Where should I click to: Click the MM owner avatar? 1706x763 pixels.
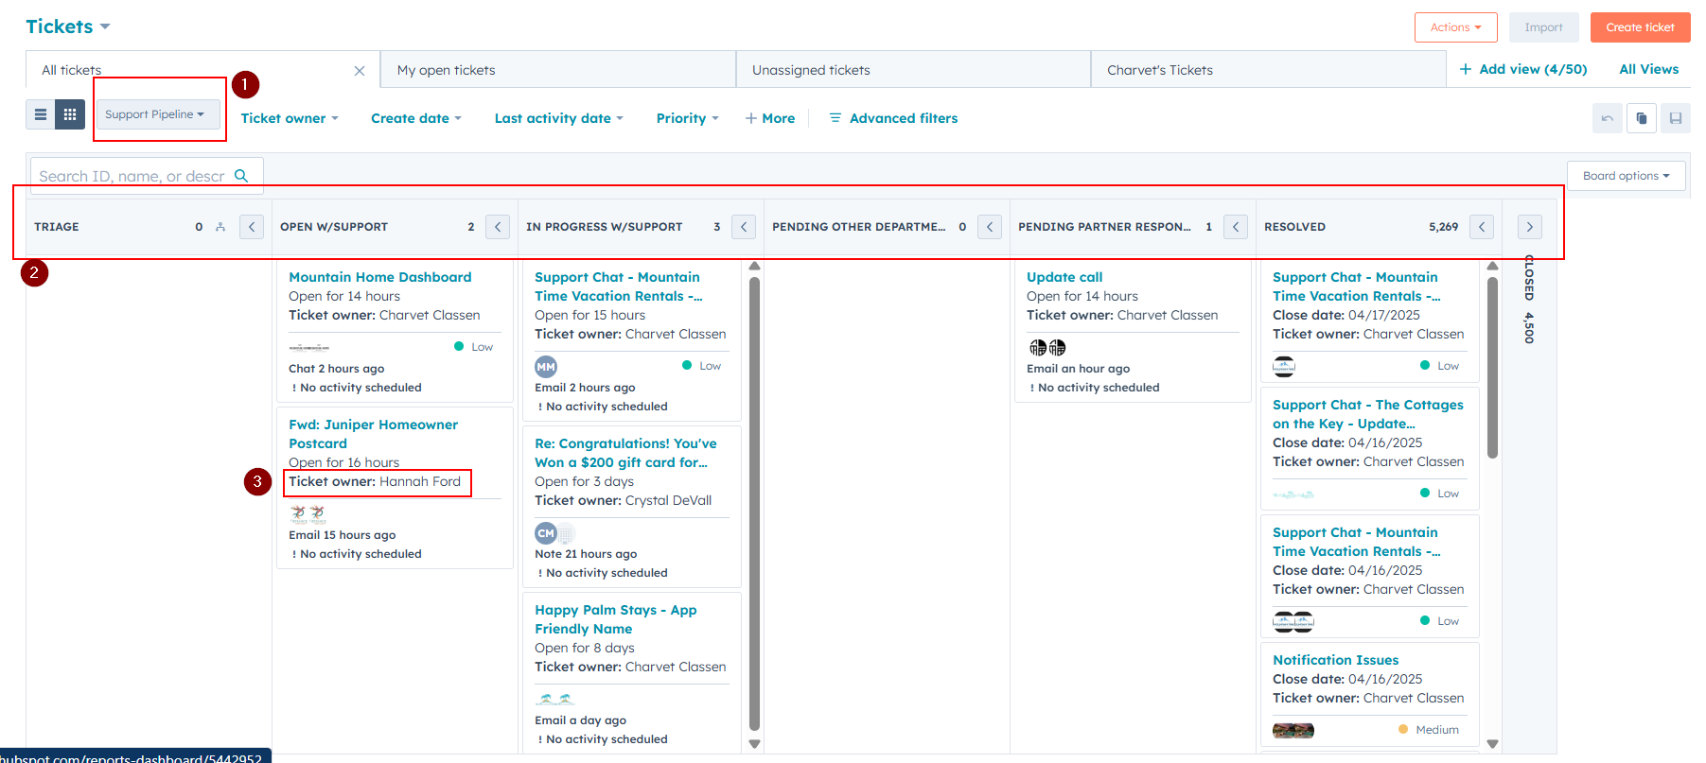click(x=546, y=367)
